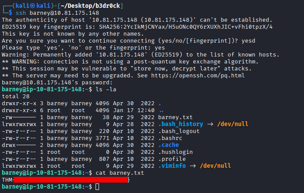304x193 pixels.
Task: Click the parent directory '..' entry
Action: 161,110
